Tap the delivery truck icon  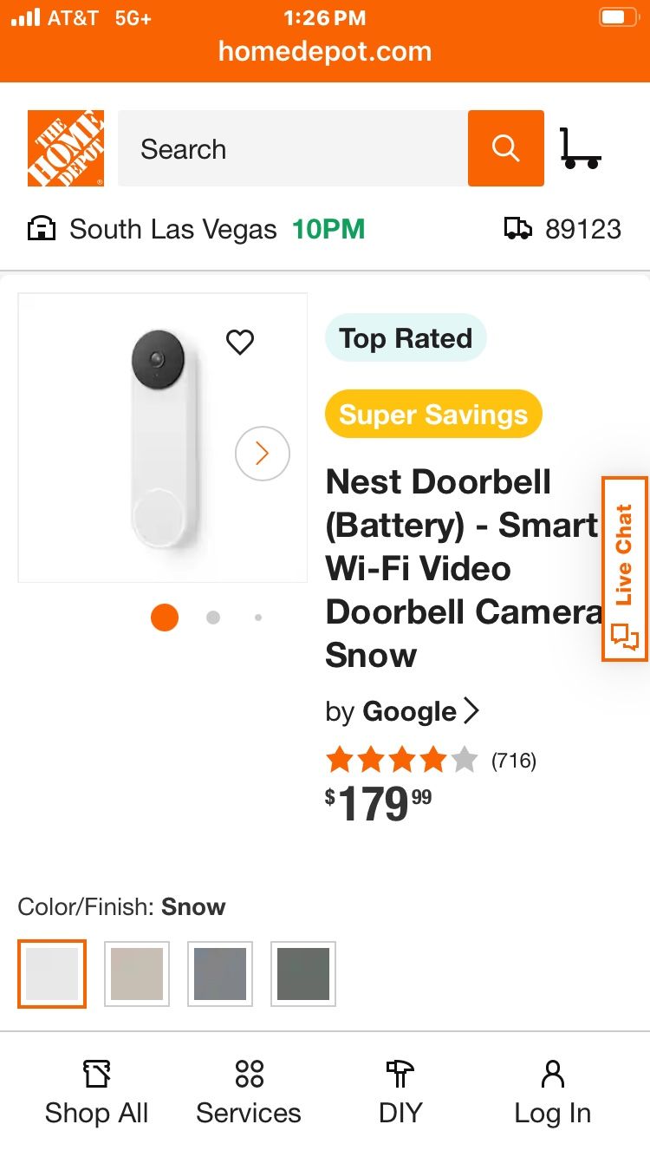518,229
